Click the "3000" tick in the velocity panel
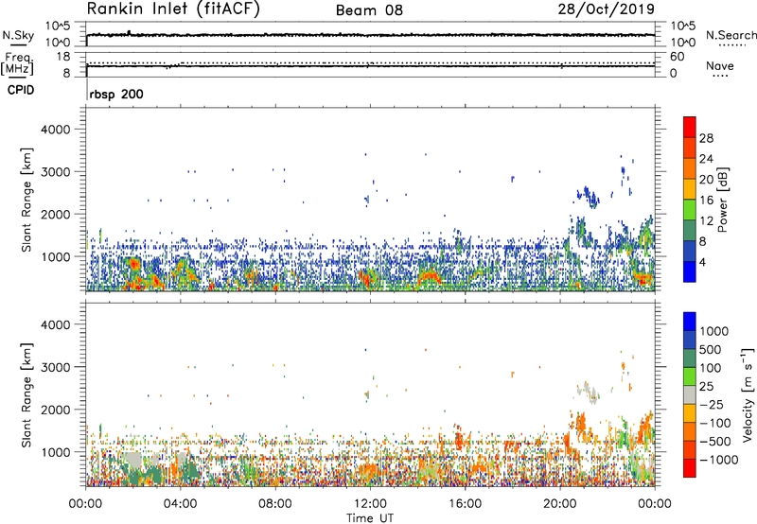This screenshot has height=524, width=757. point(56,367)
